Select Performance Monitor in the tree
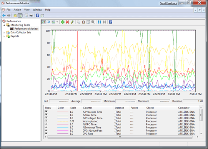The width and height of the screenshot is (208, 149). click(26, 28)
